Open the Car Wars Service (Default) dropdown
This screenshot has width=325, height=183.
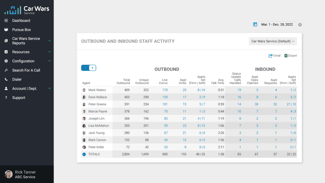273,41
